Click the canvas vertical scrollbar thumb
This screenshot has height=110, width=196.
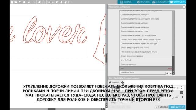(x=106, y=58)
